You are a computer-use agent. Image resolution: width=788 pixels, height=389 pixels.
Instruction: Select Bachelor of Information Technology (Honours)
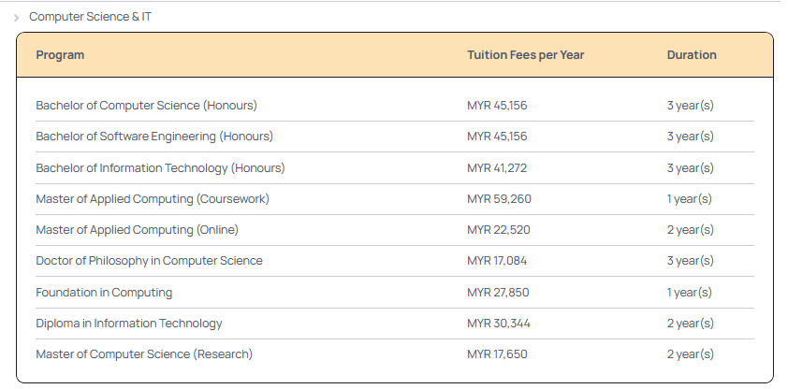tap(160, 168)
